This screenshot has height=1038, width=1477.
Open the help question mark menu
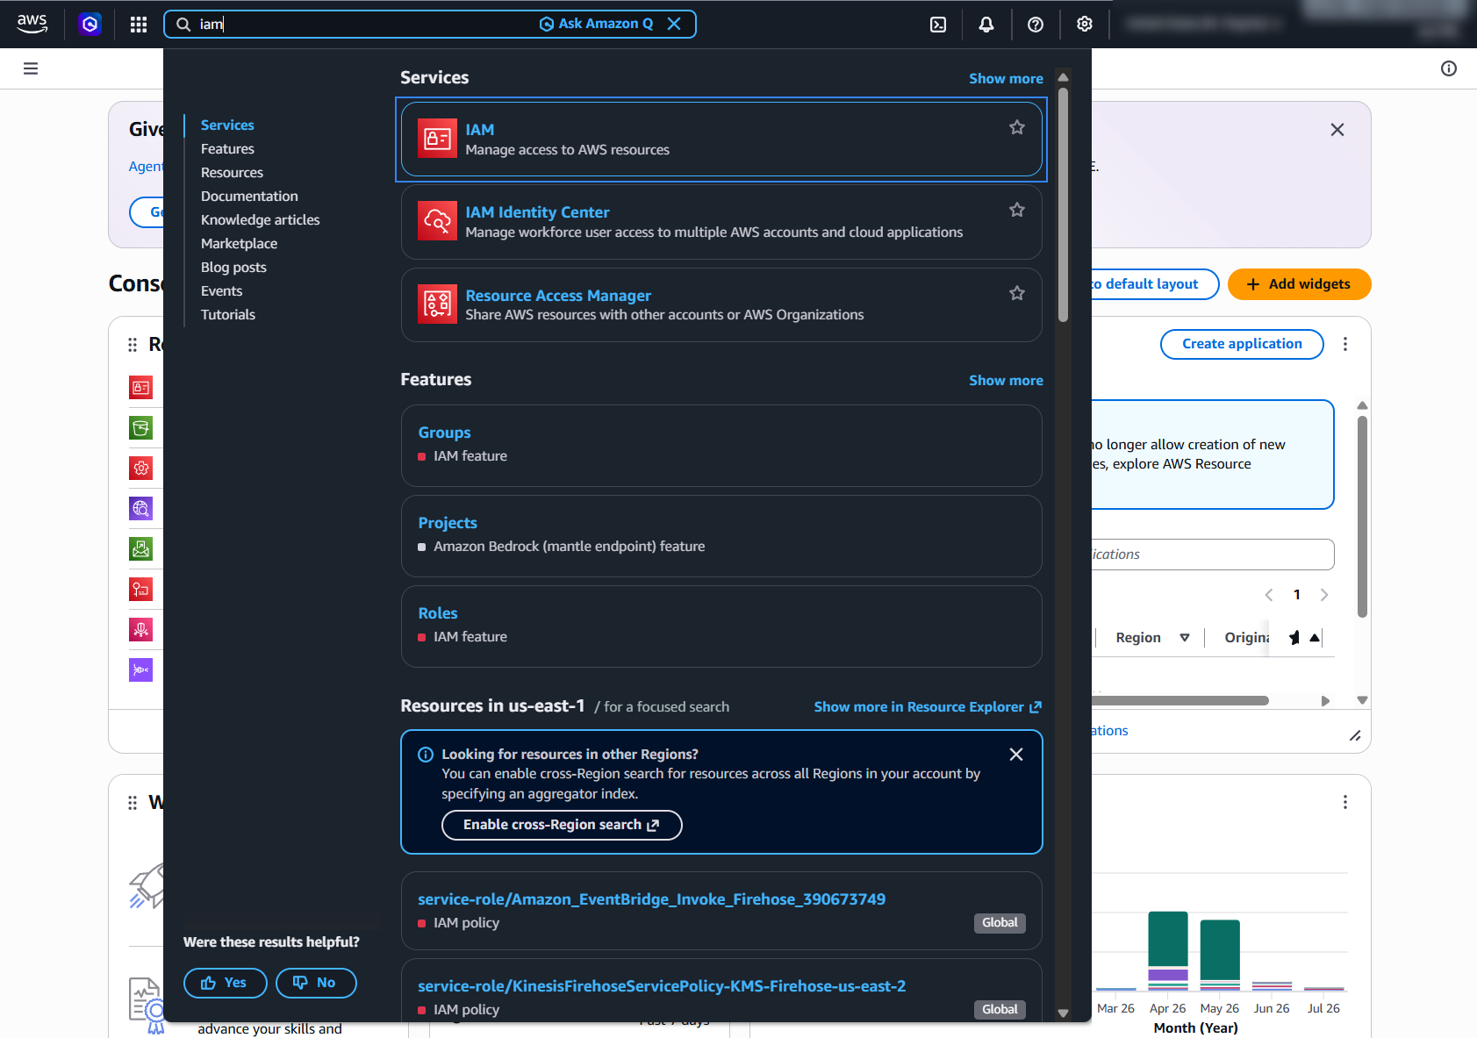[x=1036, y=25]
